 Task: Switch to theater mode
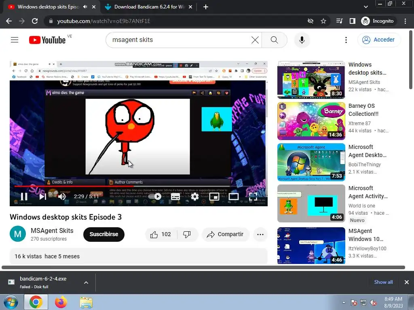click(233, 197)
